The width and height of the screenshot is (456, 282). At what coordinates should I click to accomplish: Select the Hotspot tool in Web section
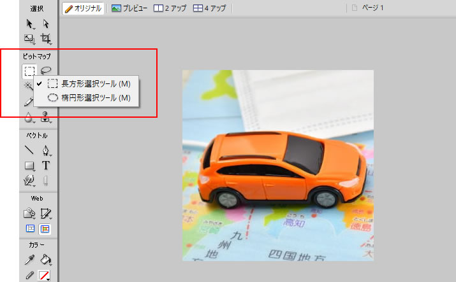[x=29, y=213]
